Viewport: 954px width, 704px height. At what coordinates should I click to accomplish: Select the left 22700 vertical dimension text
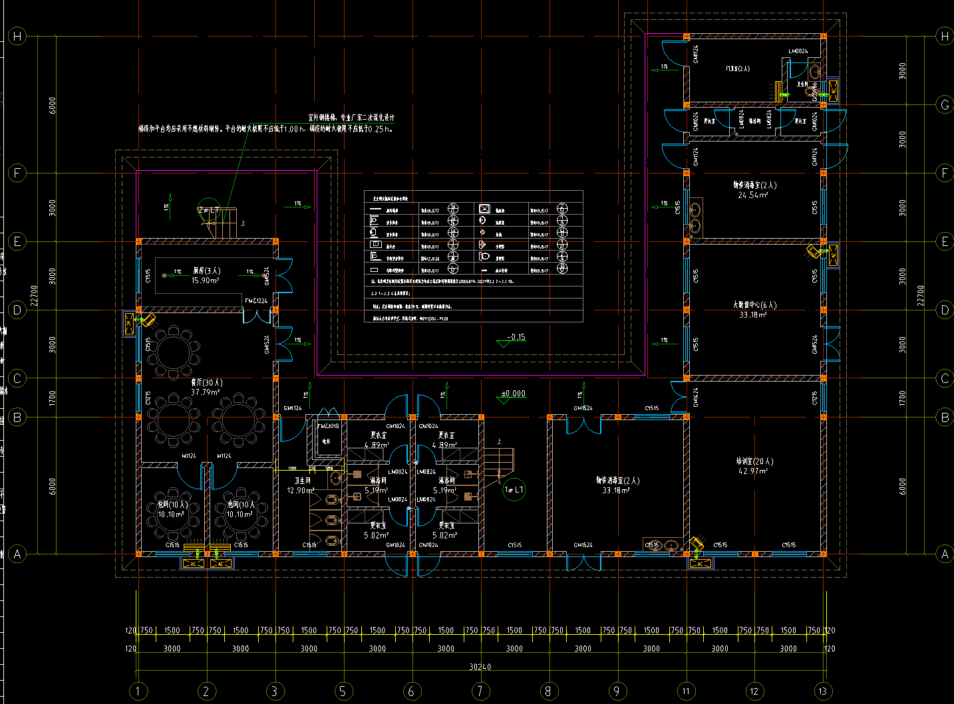(x=35, y=295)
